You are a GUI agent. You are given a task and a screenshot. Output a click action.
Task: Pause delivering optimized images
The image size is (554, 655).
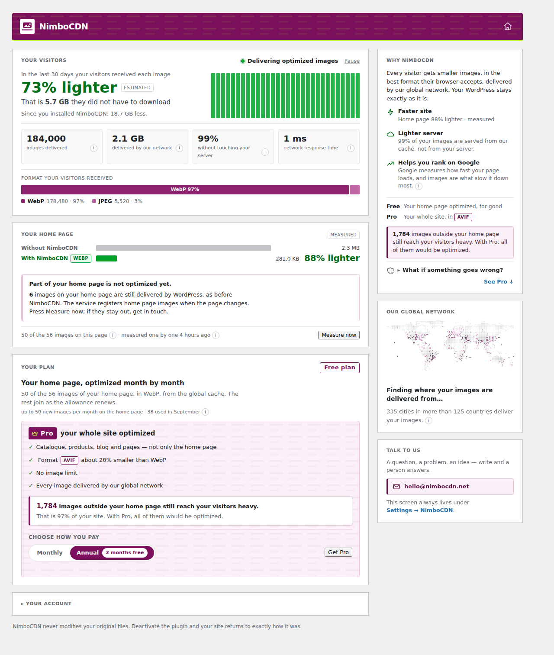(x=352, y=61)
